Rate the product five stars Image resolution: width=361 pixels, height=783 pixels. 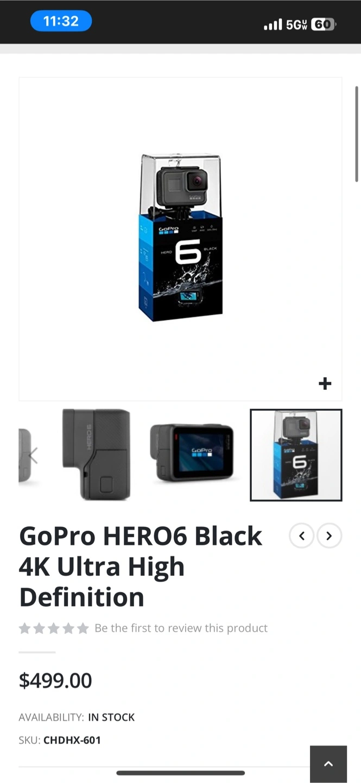point(83,629)
